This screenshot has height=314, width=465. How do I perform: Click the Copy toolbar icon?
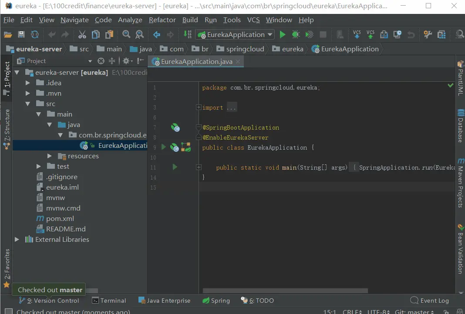95,35
